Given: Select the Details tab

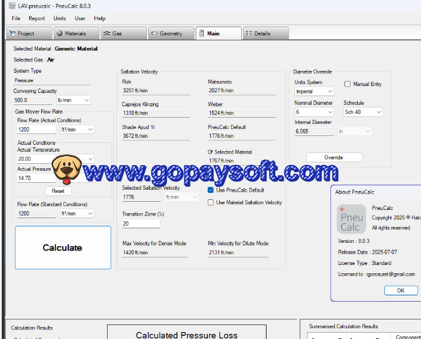Looking at the screenshot, I should (x=262, y=34).
